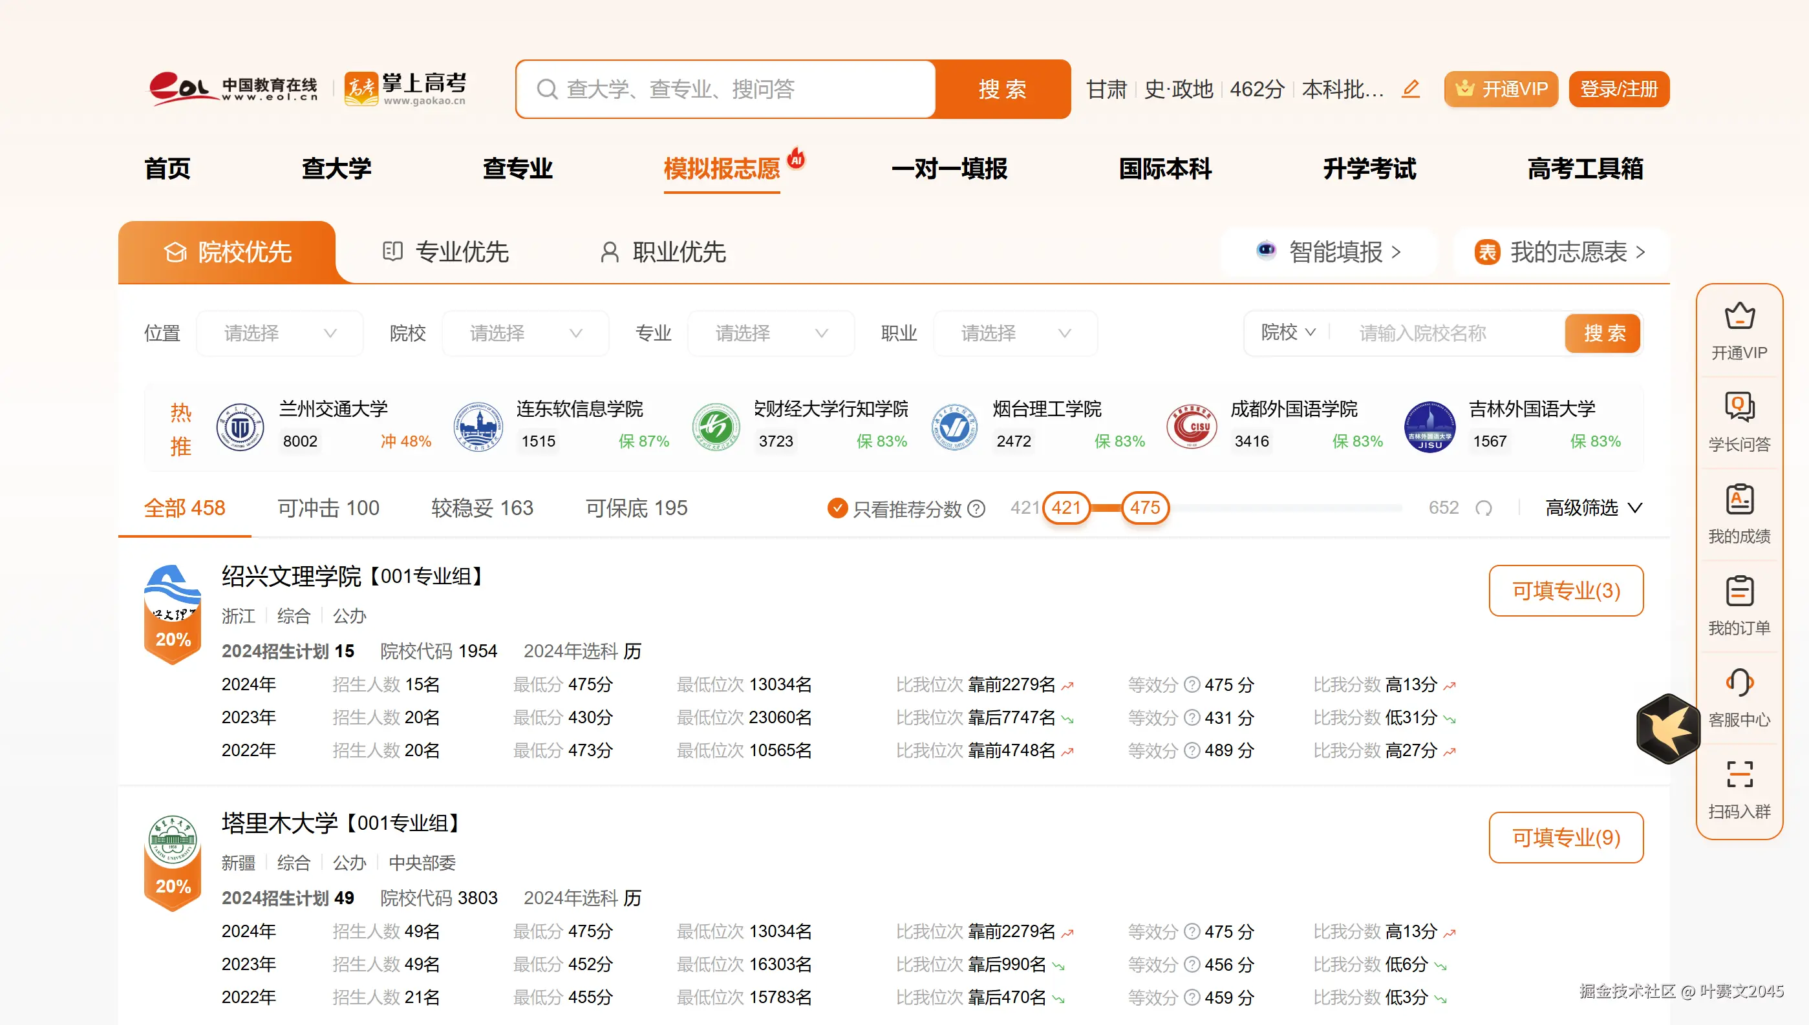Expand 高级筛选 options
Image resolution: width=1809 pixels, height=1025 pixels.
click(x=1594, y=507)
